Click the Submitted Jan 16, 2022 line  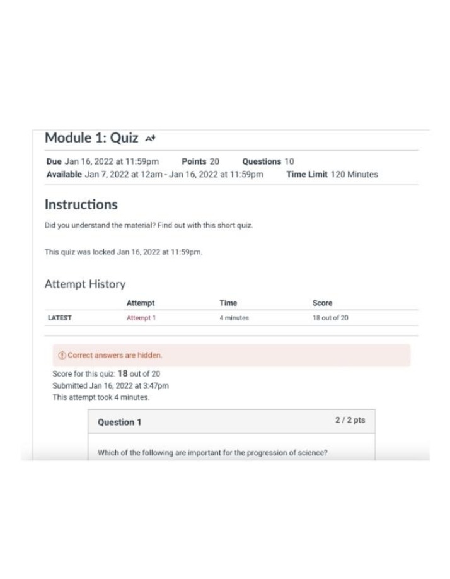pyautogui.click(x=111, y=386)
